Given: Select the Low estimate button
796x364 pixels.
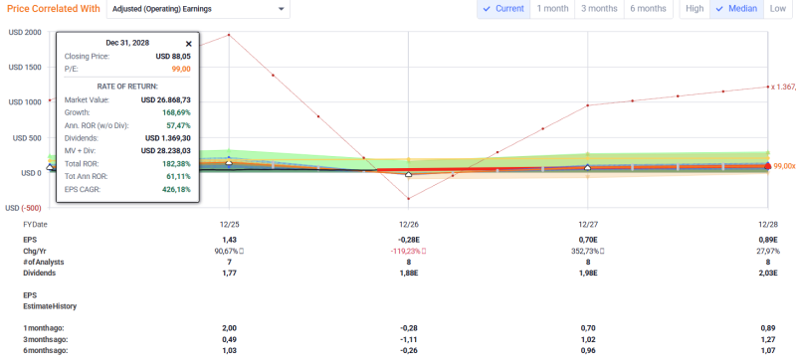Looking at the screenshot, I should 777,9.
